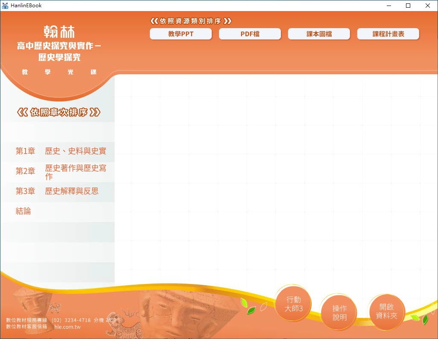Click the HanlinEBook app icon in title bar

pos(5,6)
